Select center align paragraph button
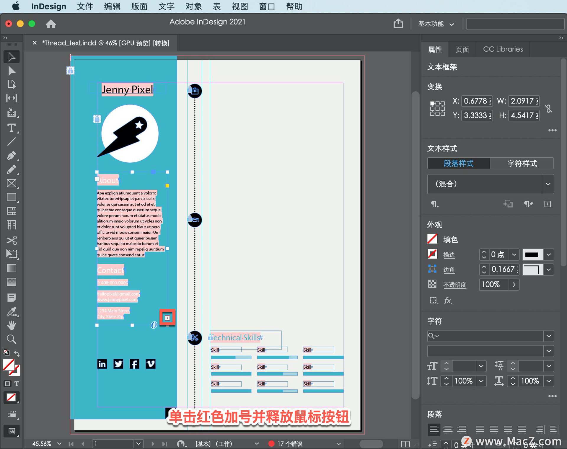The image size is (567, 449). (448, 430)
